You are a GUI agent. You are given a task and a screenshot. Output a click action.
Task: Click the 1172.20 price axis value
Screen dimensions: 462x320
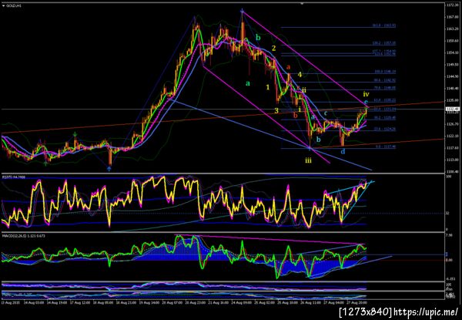(451, 5)
